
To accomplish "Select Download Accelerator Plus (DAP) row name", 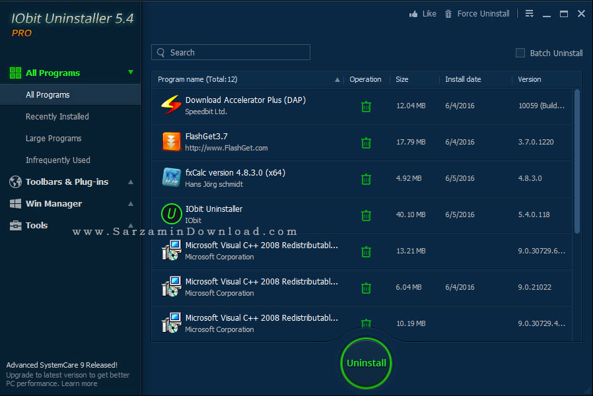I will (x=246, y=100).
